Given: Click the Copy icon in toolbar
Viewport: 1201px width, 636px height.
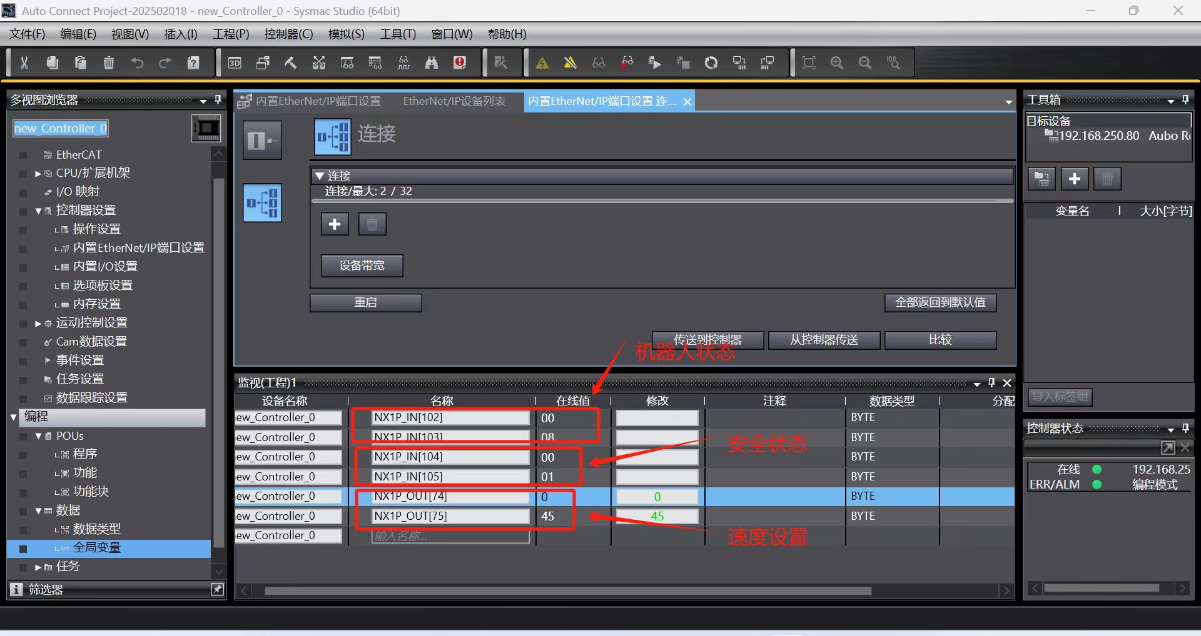Looking at the screenshot, I should pyautogui.click(x=53, y=62).
